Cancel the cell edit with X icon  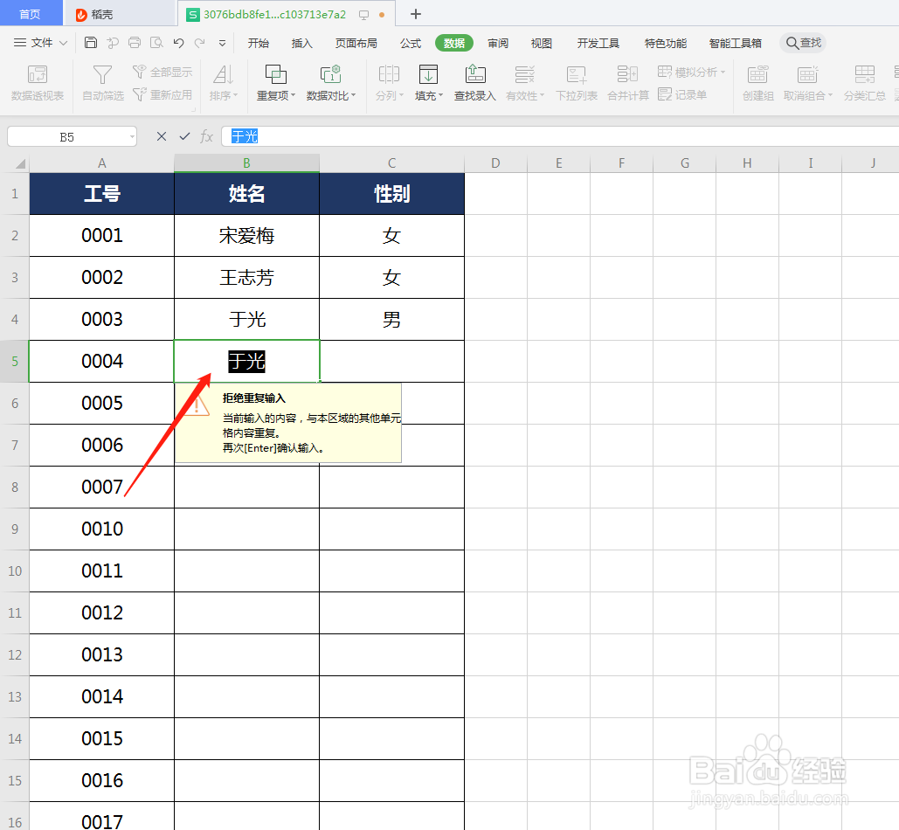coord(162,136)
